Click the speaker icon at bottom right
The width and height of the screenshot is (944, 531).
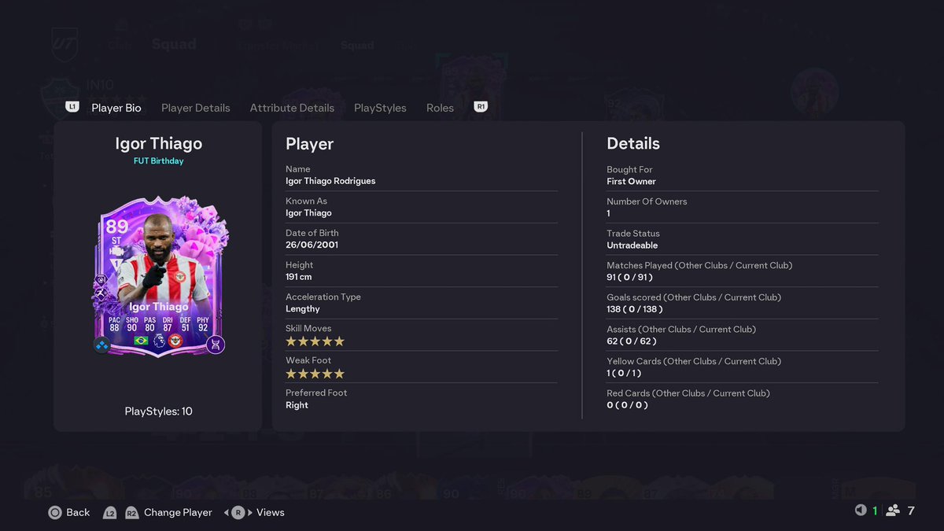tap(861, 511)
